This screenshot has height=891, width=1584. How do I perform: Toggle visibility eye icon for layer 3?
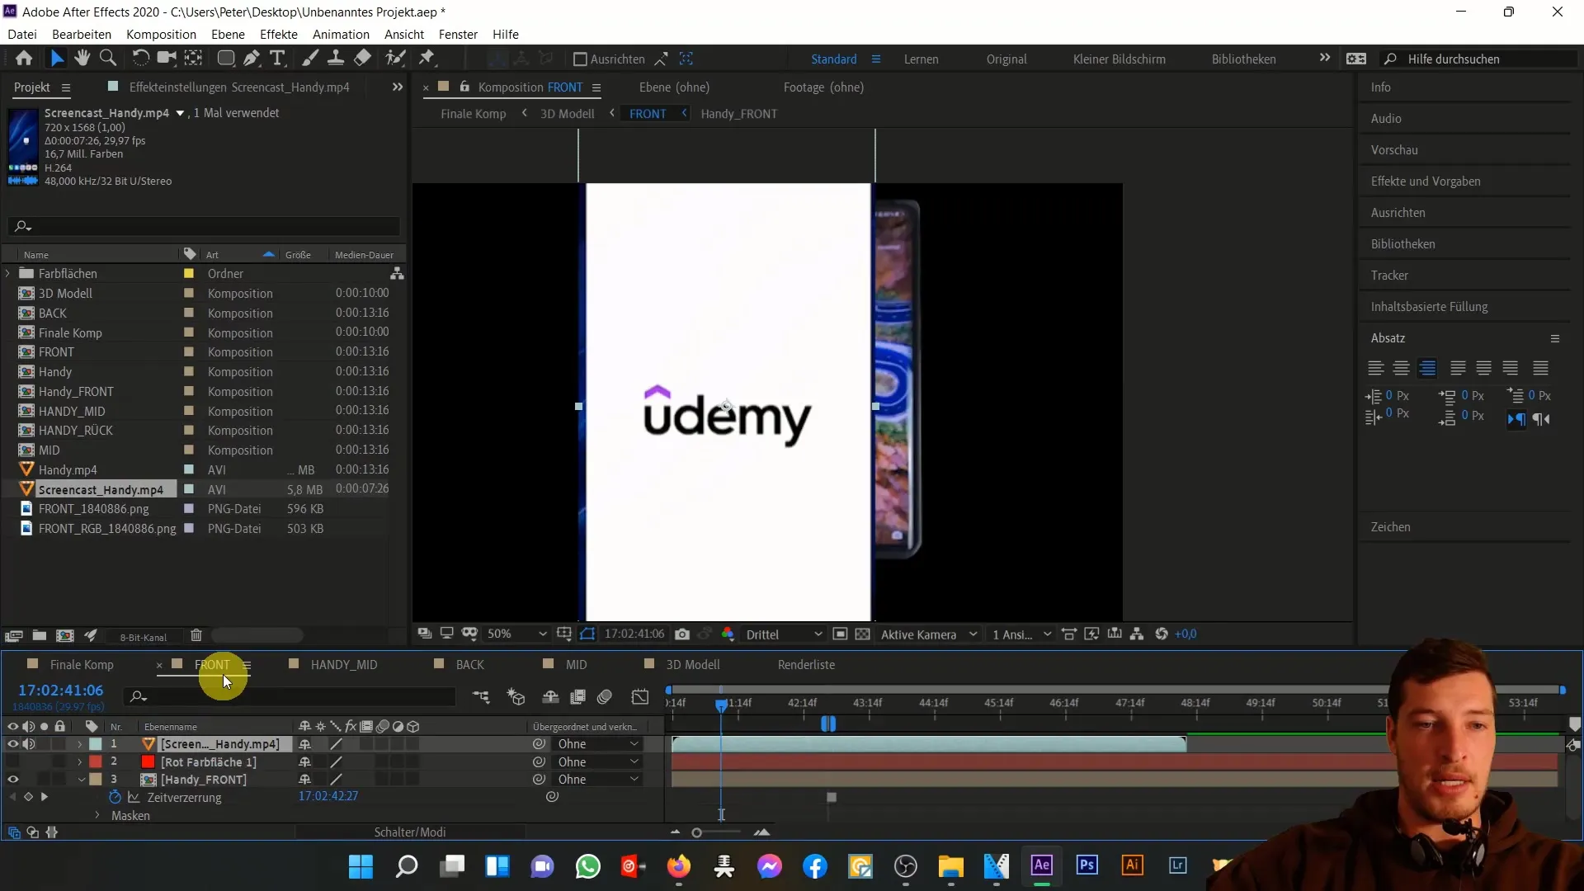(13, 779)
